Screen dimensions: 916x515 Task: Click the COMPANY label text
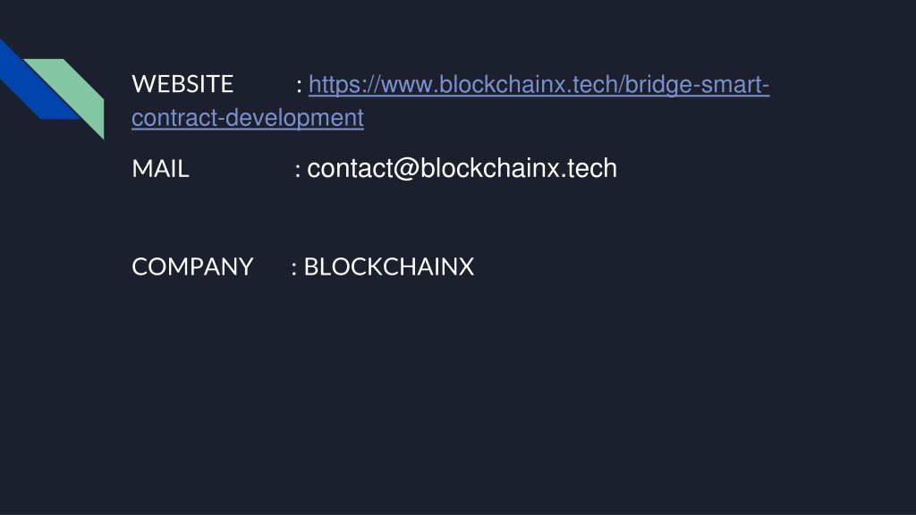[192, 266]
